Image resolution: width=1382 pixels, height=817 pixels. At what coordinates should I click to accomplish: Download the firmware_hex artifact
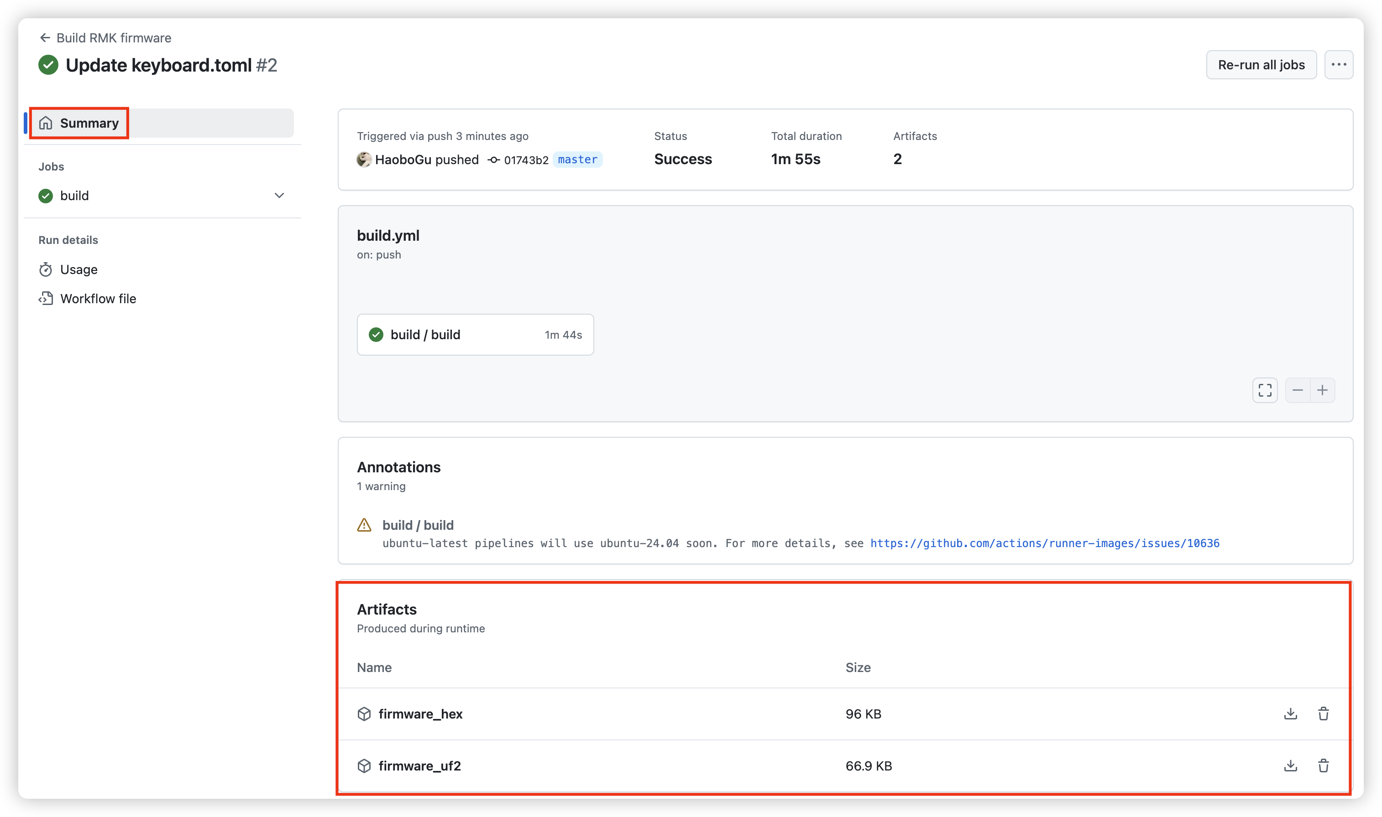tap(1290, 714)
